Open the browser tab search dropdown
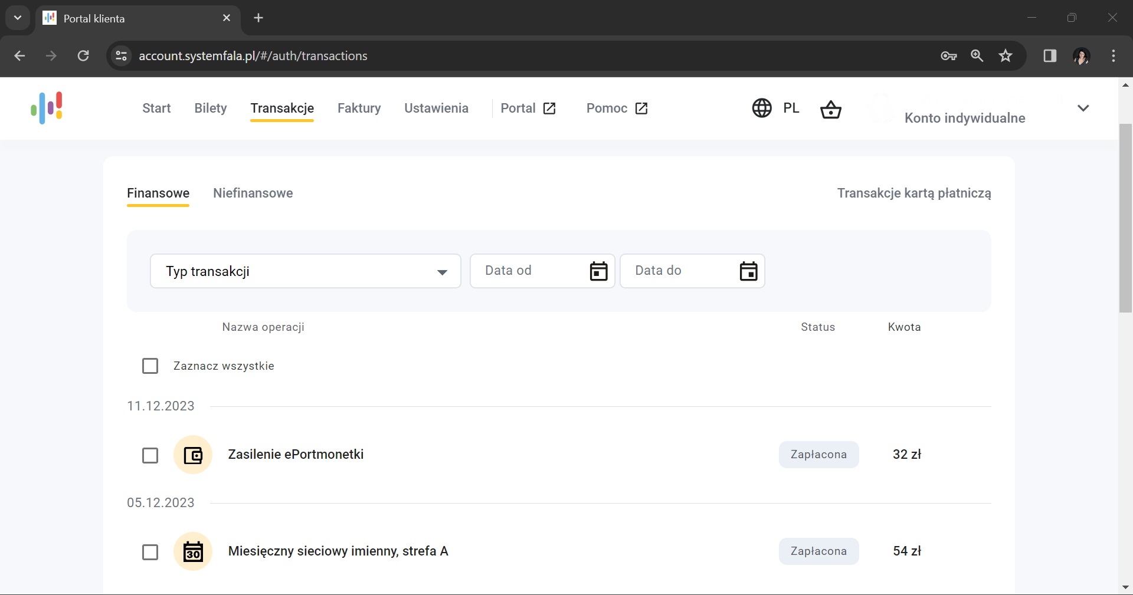The width and height of the screenshot is (1133, 595). tap(18, 18)
